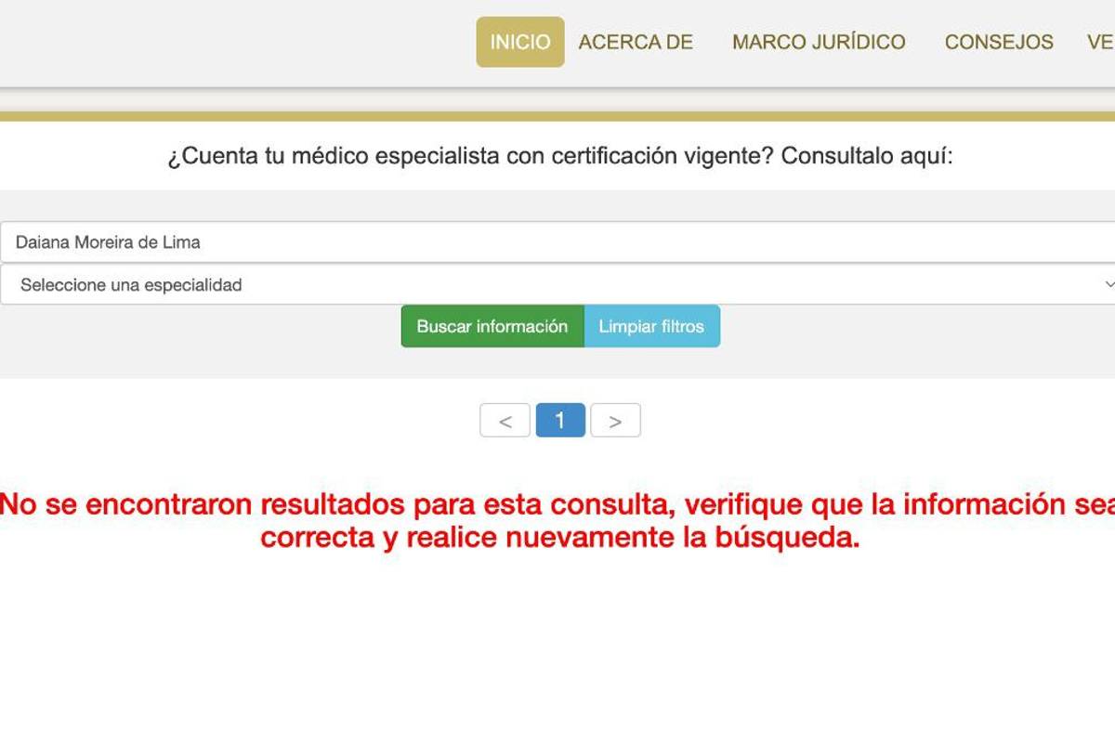Click the word 'vigente' in the heading

[x=728, y=156]
